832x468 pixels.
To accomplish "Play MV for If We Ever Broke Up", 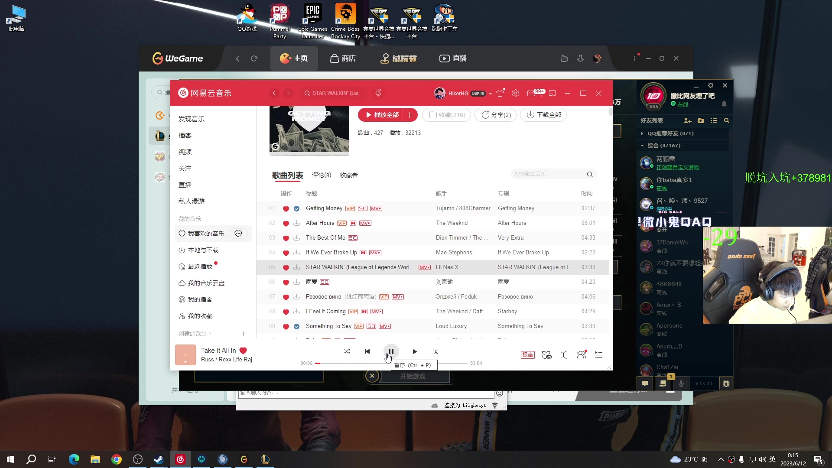I will [x=375, y=253].
